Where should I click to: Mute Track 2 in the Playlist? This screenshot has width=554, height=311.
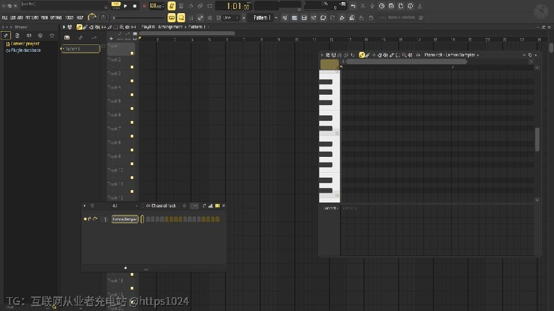[x=132, y=67]
